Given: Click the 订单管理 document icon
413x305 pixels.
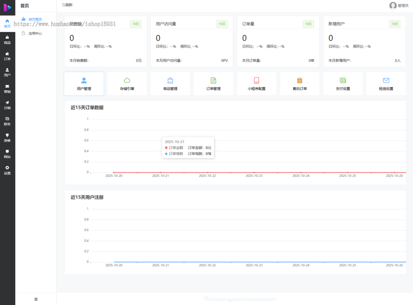Looking at the screenshot, I should tap(213, 80).
